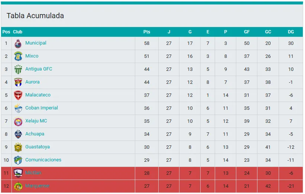Click the Tabla Acumulada title

[x=35, y=16]
